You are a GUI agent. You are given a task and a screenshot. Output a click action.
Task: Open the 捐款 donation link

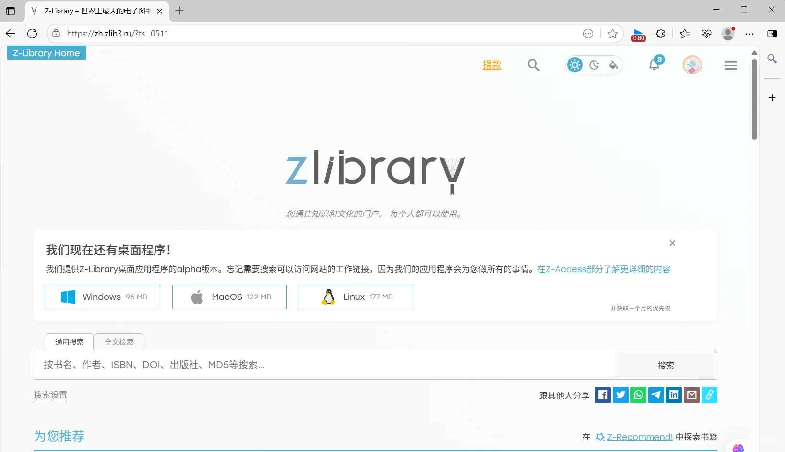(492, 65)
